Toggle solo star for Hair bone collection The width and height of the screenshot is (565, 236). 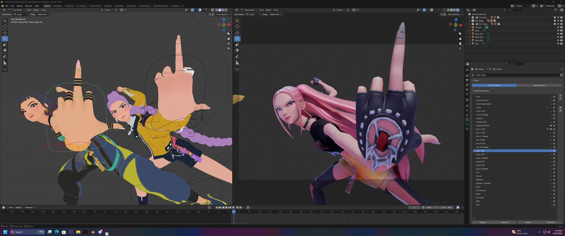pyautogui.click(x=554, y=173)
